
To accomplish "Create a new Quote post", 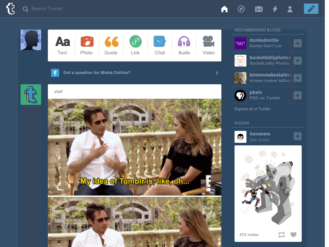I will 111,45.
